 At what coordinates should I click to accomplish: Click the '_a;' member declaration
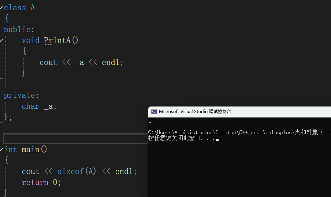(x=50, y=107)
